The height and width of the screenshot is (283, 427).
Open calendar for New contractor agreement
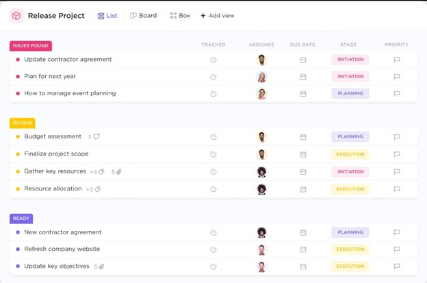pos(303,233)
